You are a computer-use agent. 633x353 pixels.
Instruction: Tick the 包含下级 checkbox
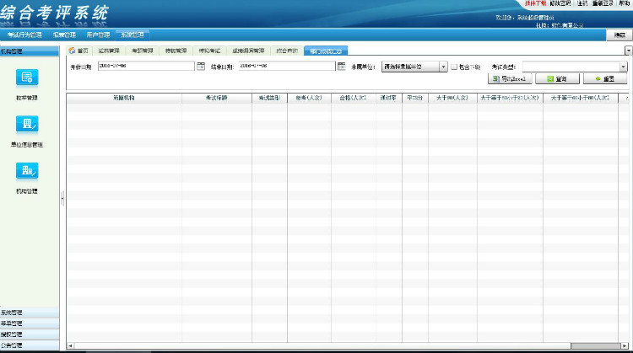(454, 67)
